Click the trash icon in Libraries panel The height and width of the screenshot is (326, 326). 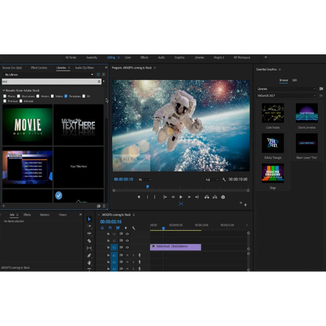coord(104,206)
